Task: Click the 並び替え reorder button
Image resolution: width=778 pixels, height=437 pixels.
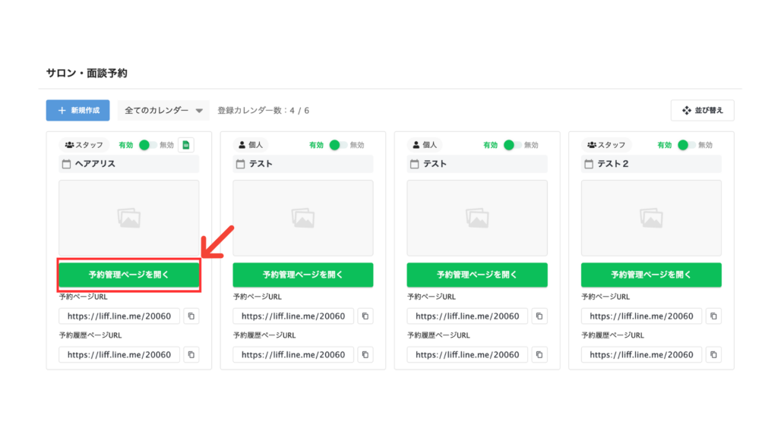Action: (x=702, y=111)
